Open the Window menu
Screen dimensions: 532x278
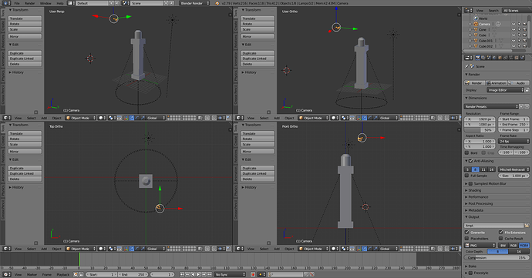(45, 3)
